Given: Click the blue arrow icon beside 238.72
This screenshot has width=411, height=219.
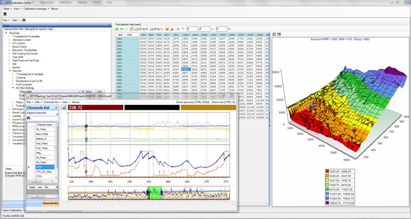Looking at the screenshot, I should pos(64,108).
